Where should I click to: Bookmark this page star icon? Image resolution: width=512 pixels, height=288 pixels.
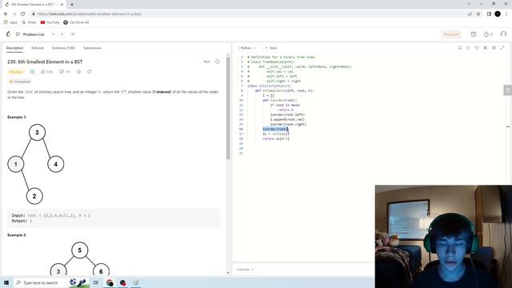coord(478,14)
